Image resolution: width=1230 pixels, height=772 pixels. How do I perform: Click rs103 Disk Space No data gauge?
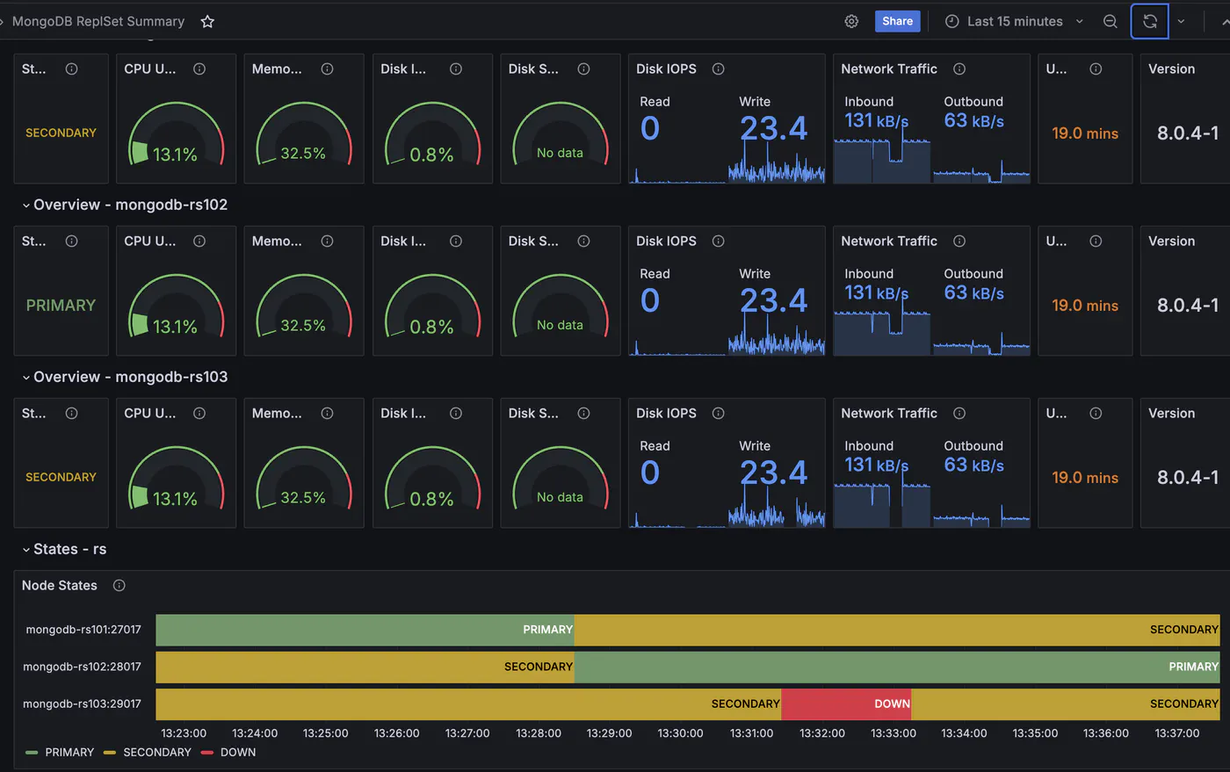click(x=560, y=480)
